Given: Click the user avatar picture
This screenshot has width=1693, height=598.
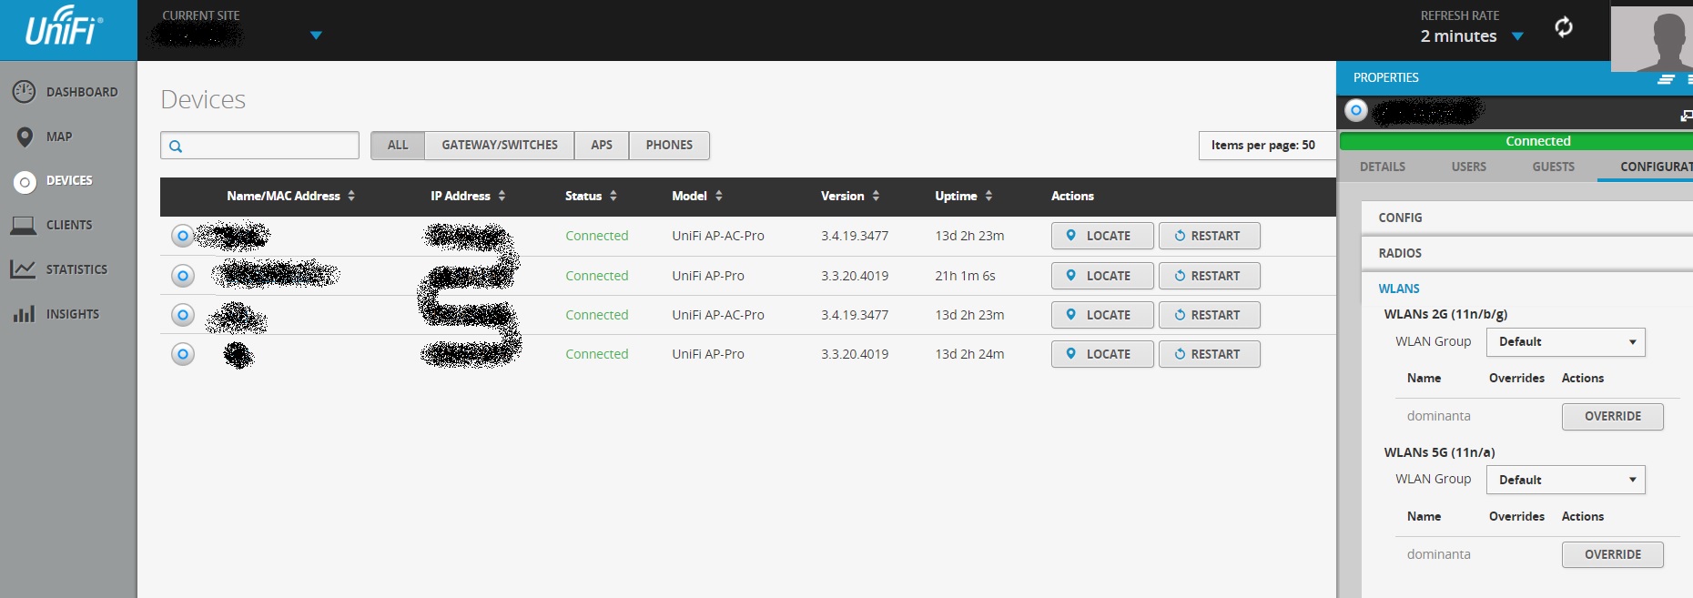Looking at the screenshot, I should (x=1652, y=38).
